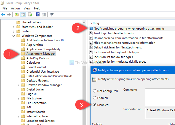Click the Filter funnel toolbar icon
Screen dimensions: 175x125
(51, 14)
